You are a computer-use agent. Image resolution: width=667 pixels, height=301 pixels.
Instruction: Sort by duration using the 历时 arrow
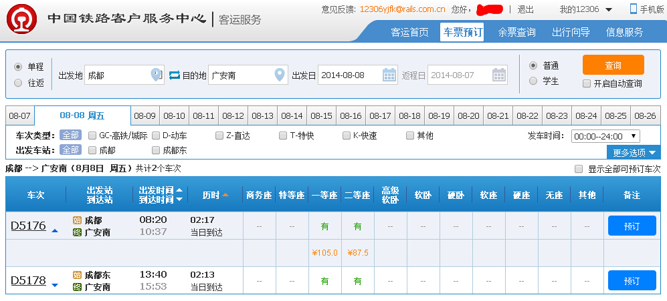coord(225,195)
